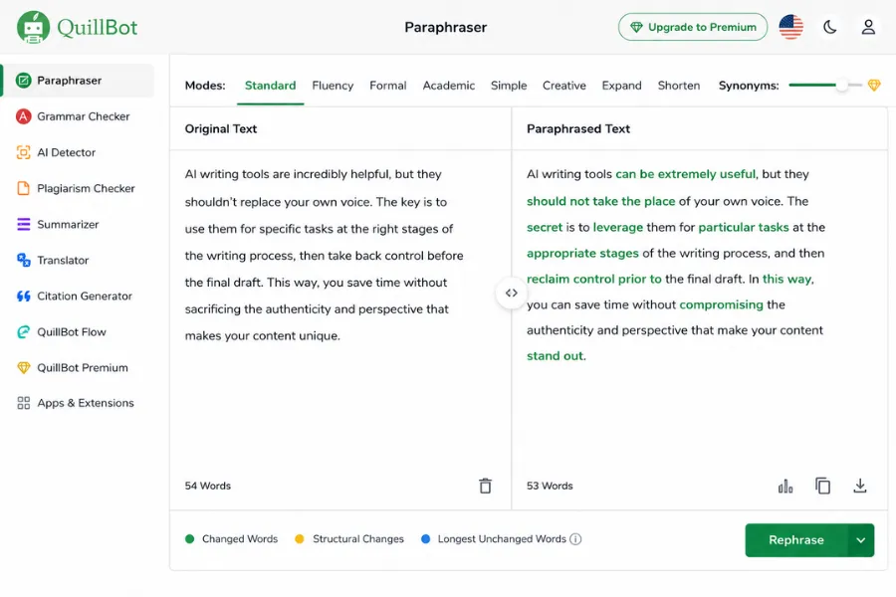This screenshot has height=597, width=896.
Task: Open the user account profile icon
Action: (x=868, y=27)
